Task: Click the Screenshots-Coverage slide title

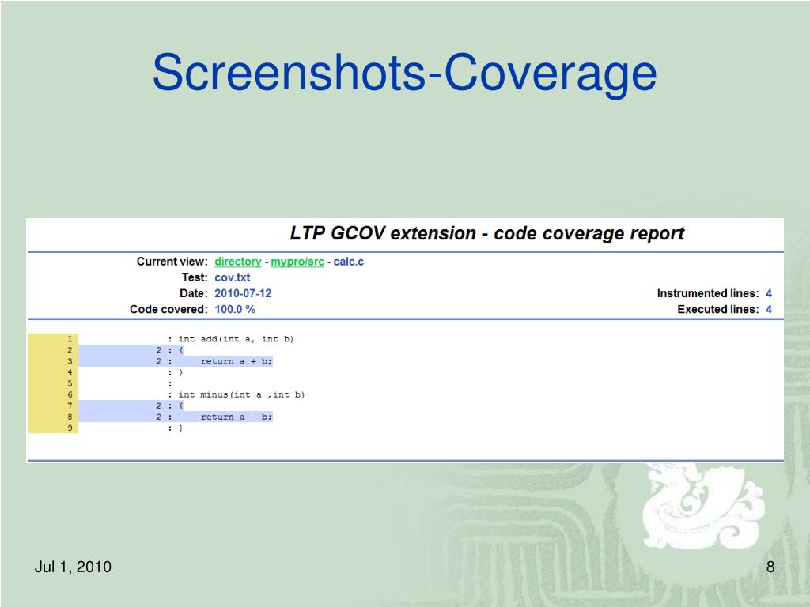Action: (404, 72)
